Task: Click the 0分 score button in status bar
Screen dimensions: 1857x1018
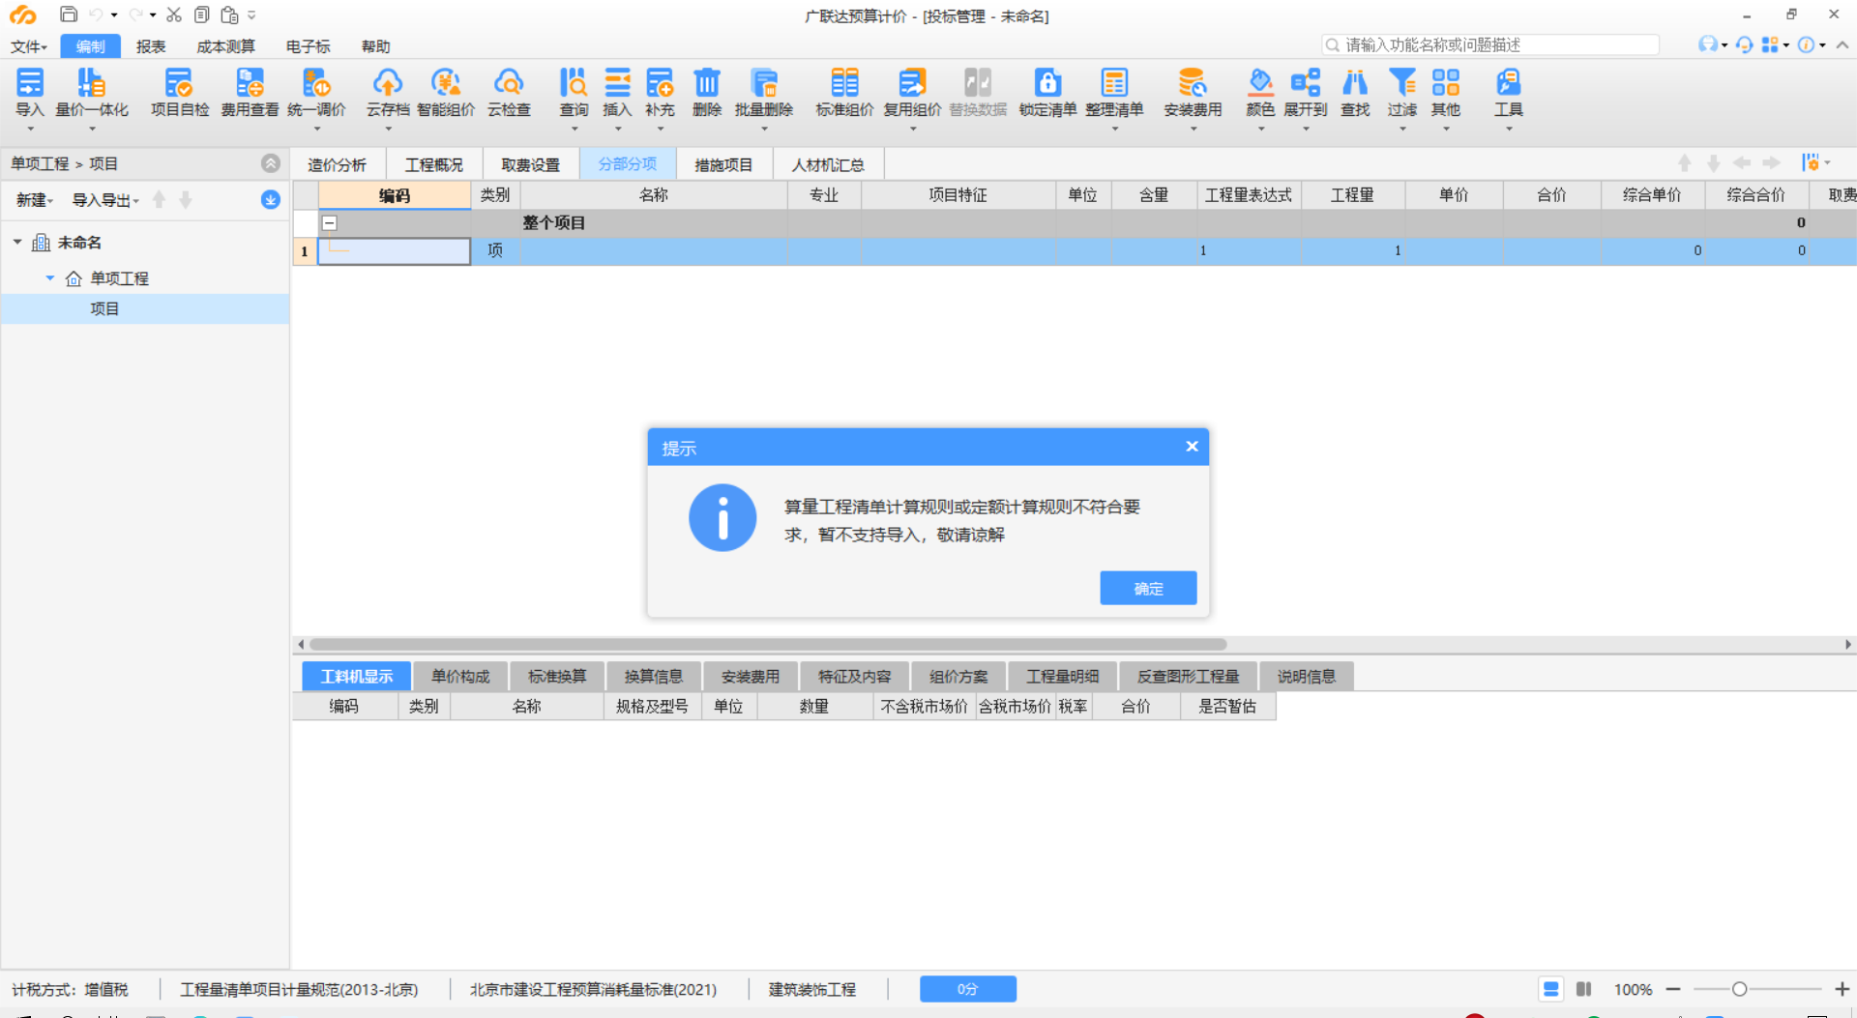Action: coord(967,989)
